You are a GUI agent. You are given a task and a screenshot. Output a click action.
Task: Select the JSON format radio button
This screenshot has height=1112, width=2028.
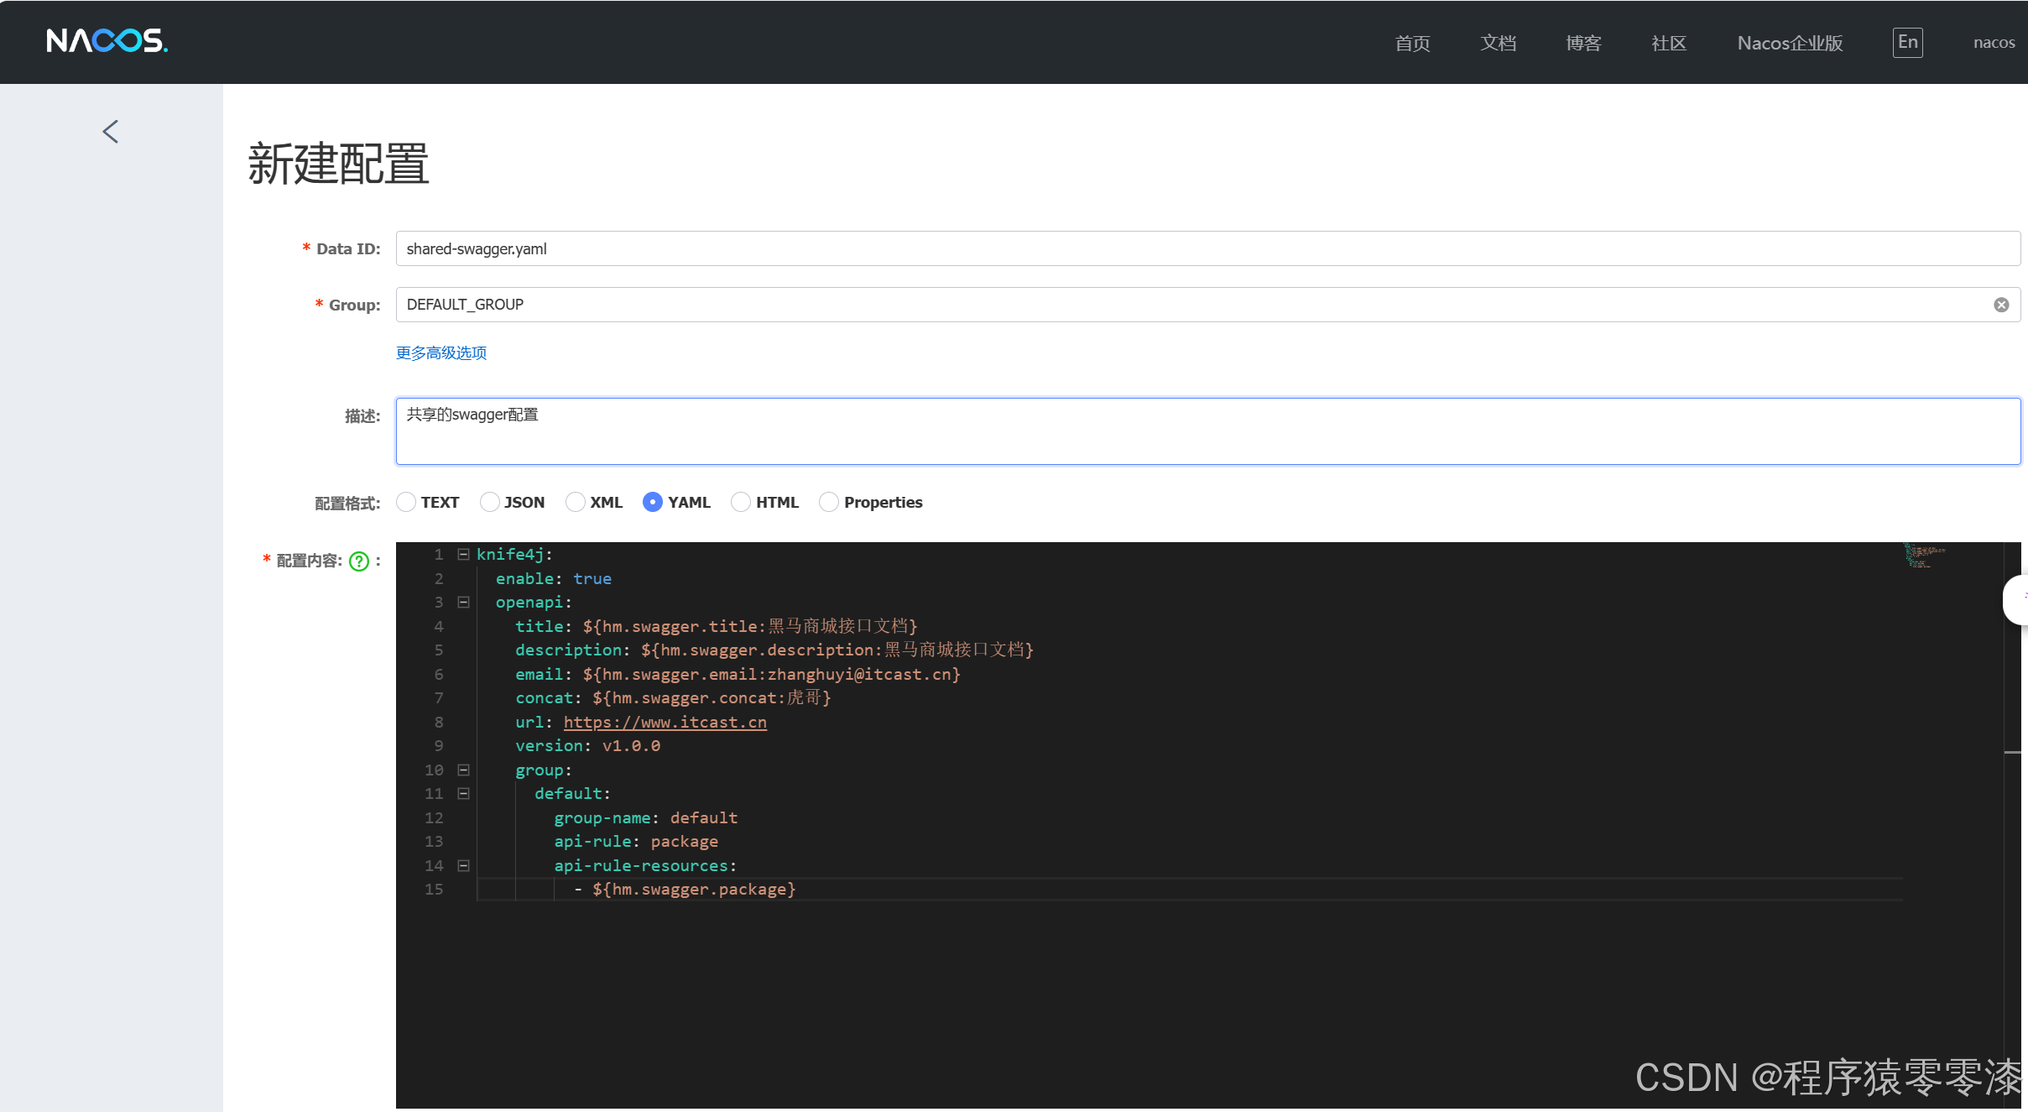coord(490,502)
